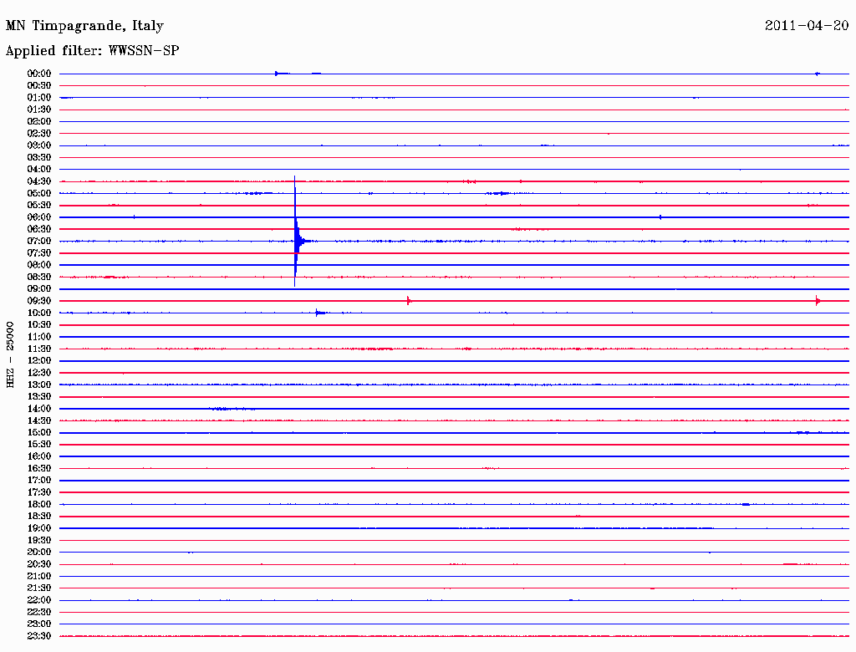Click the 'Applied filter: WWSSN-SP' text
Image resolution: width=856 pixels, height=652 pixels.
click(x=92, y=50)
